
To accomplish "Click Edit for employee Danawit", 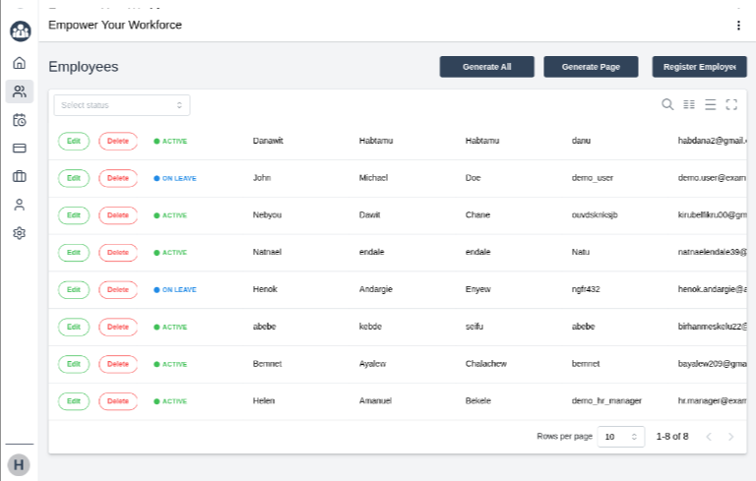I will (x=73, y=141).
